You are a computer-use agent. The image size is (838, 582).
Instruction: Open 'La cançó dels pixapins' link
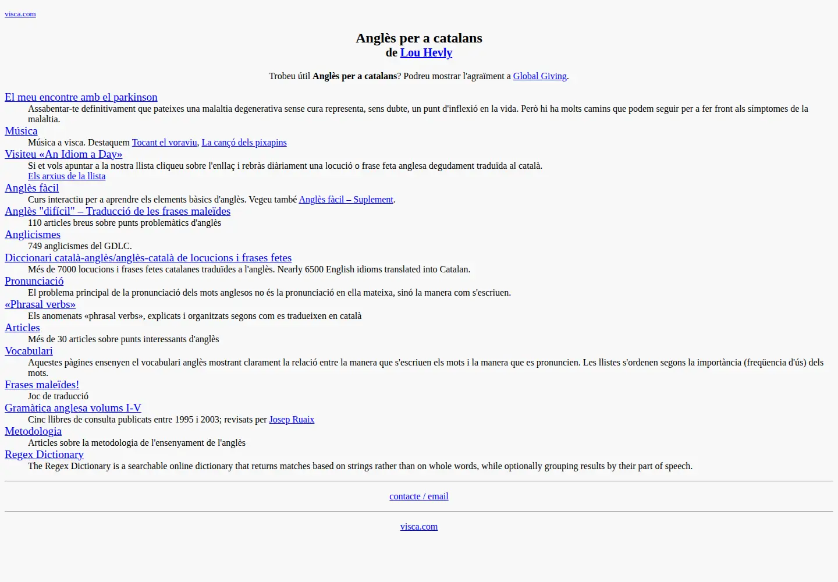click(x=244, y=143)
